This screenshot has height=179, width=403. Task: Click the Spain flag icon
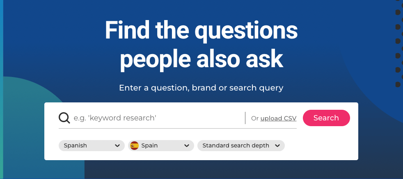(x=134, y=146)
